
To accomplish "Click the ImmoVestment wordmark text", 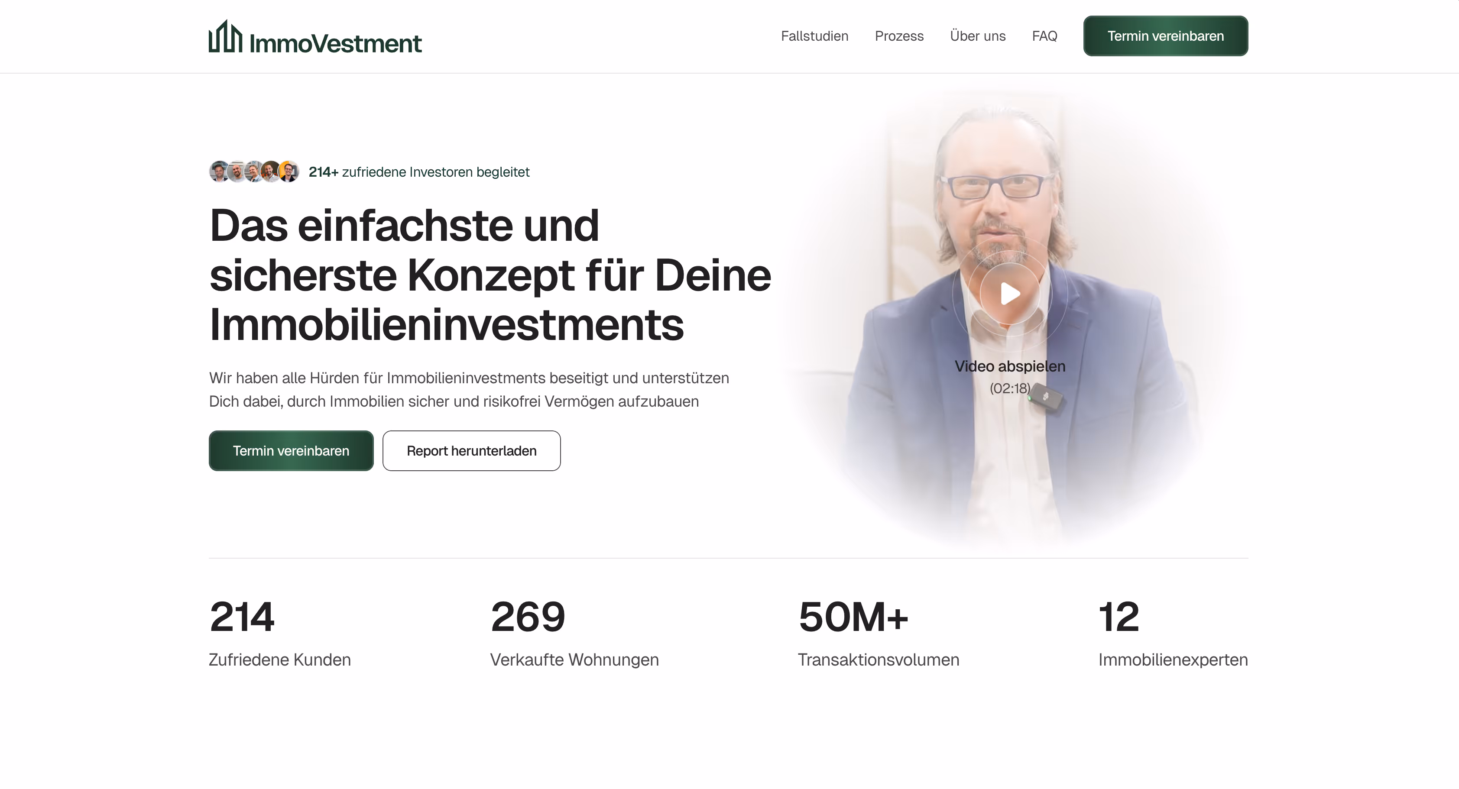I will (335, 44).
